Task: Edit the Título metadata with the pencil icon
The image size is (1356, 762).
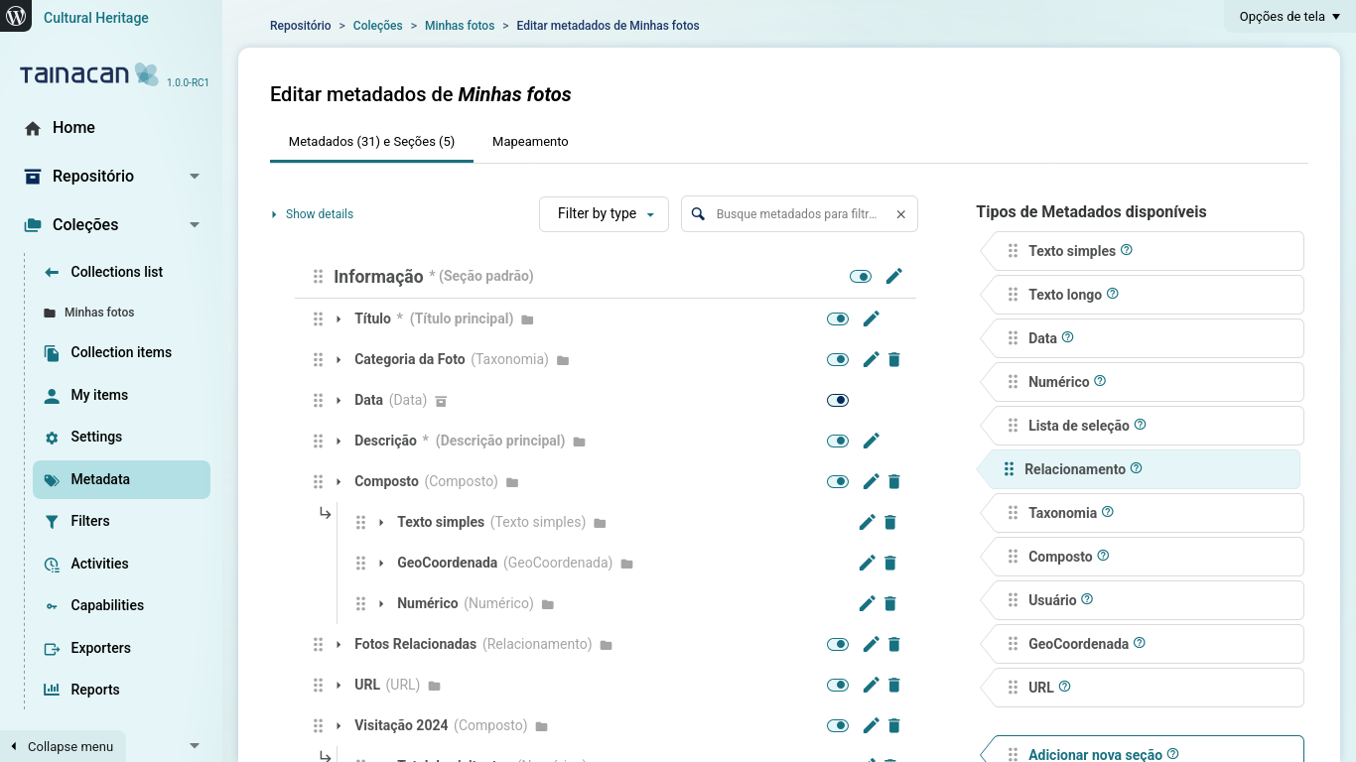Action: pos(871,318)
